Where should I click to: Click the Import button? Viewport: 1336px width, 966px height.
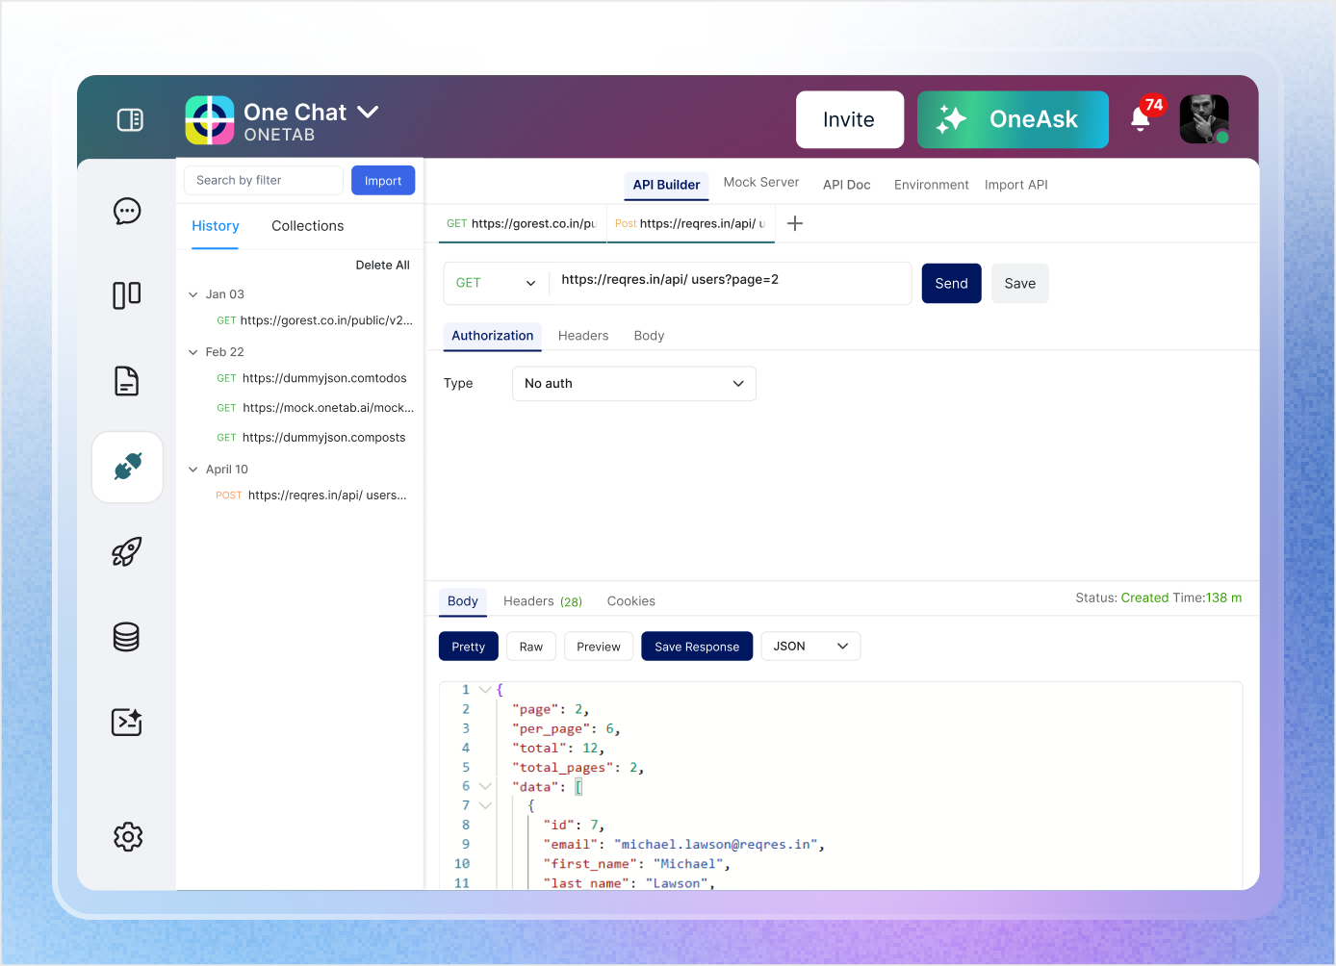coord(383,181)
